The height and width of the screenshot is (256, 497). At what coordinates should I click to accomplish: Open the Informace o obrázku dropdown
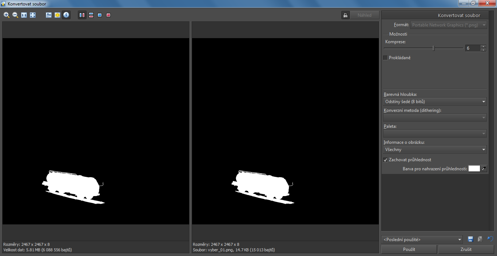435,150
